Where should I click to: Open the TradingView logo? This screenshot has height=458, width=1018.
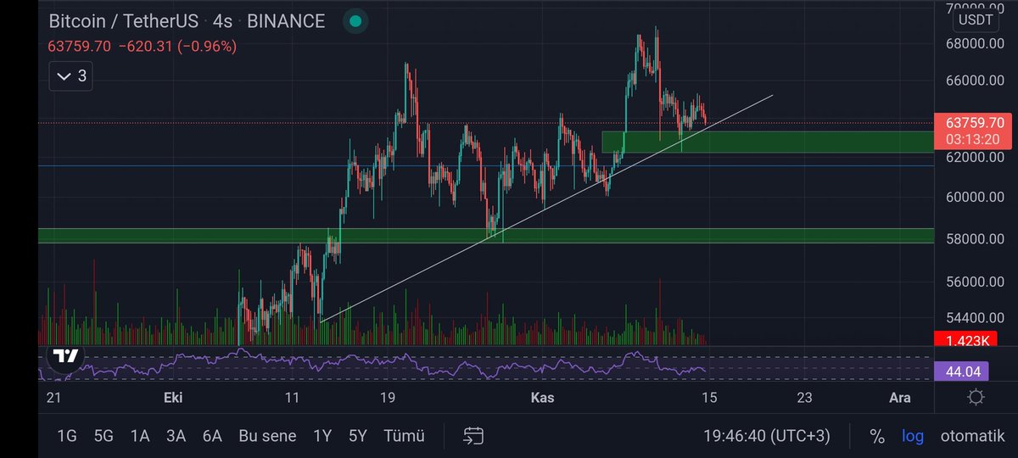[x=65, y=357]
